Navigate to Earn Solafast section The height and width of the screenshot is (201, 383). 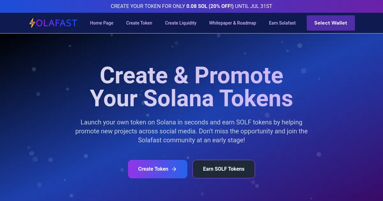pos(282,23)
